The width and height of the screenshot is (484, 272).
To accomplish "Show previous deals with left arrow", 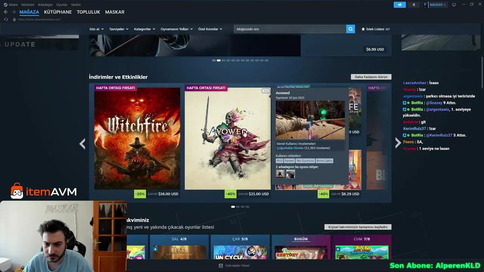I will click(x=82, y=144).
